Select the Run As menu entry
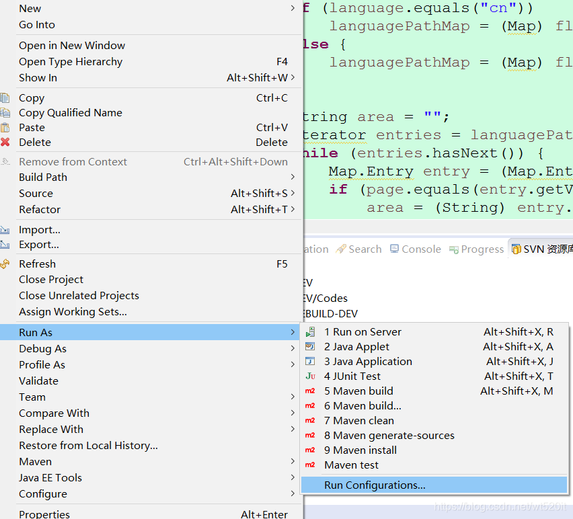Screen dimensions: 573x519 pyautogui.click(x=150, y=332)
